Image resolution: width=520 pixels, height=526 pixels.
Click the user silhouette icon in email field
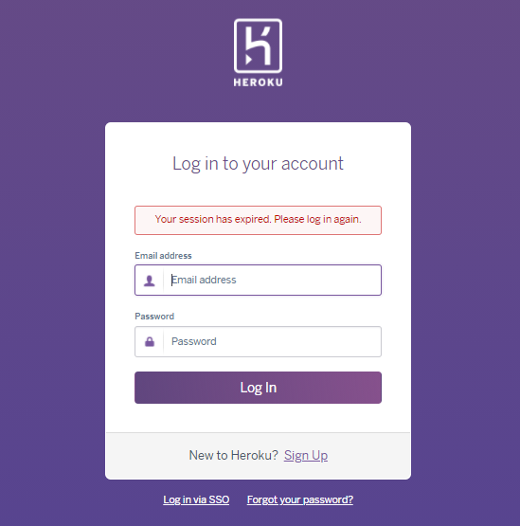tap(150, 281)
